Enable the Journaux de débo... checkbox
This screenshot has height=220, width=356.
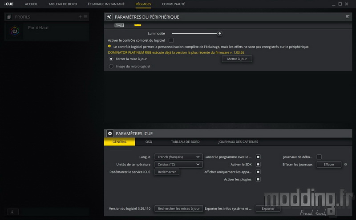[x=319, y=157]
